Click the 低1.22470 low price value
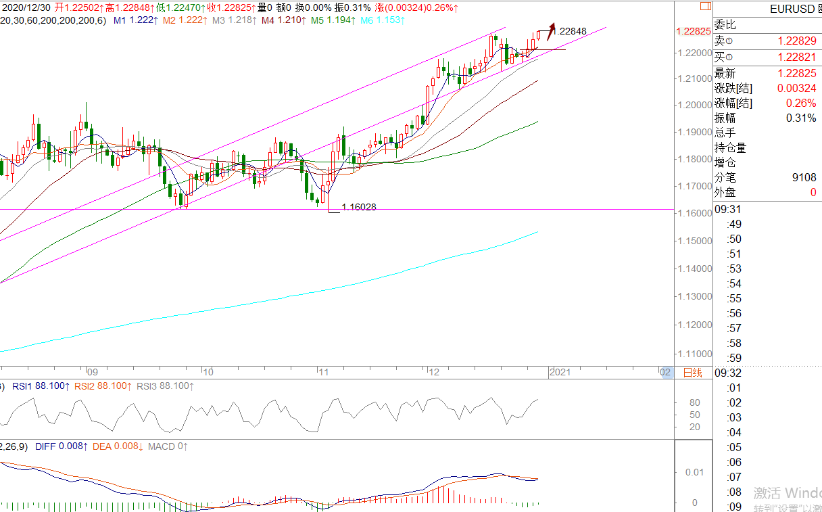Screen dimensions: 822x512 [x=180, y=7]
